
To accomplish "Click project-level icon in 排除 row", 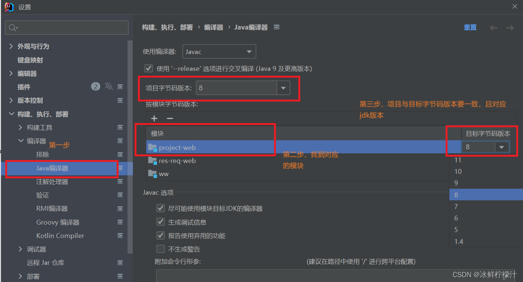I will (120, 154).
